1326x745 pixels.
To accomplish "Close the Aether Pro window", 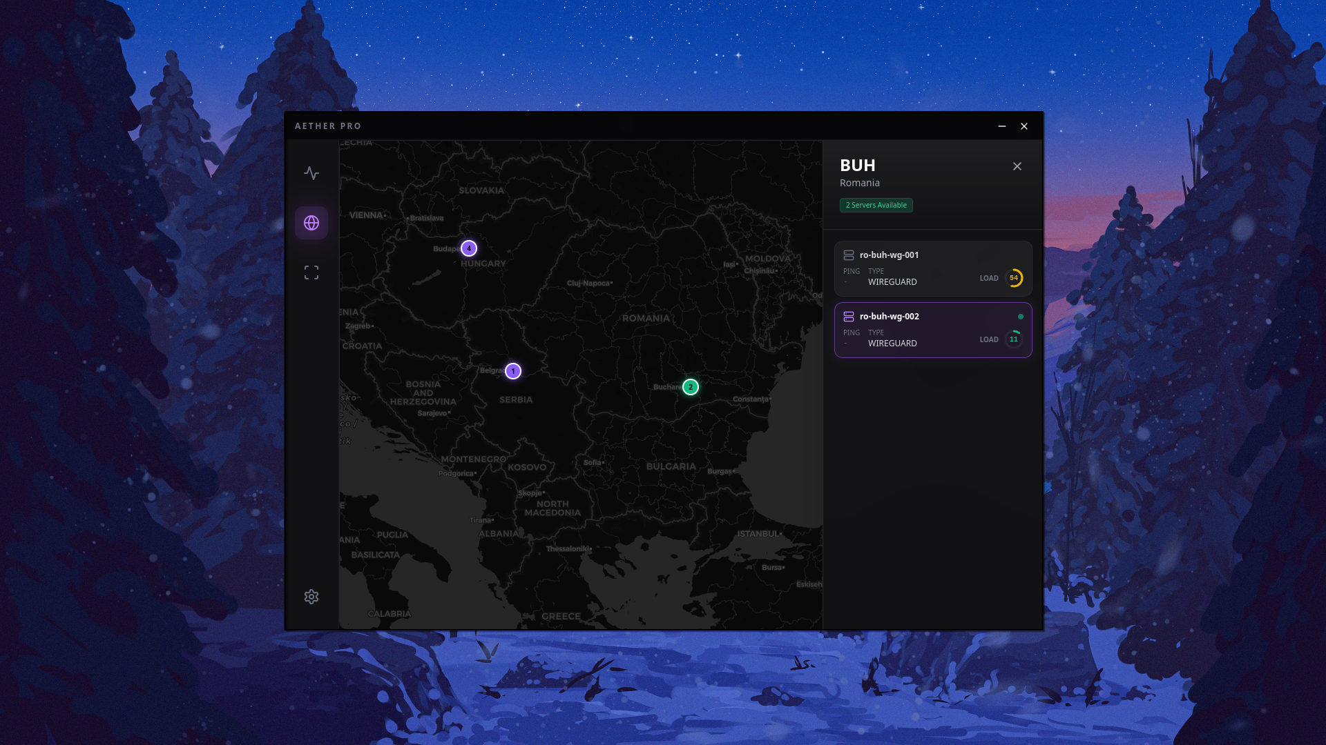I will 1024,126.
